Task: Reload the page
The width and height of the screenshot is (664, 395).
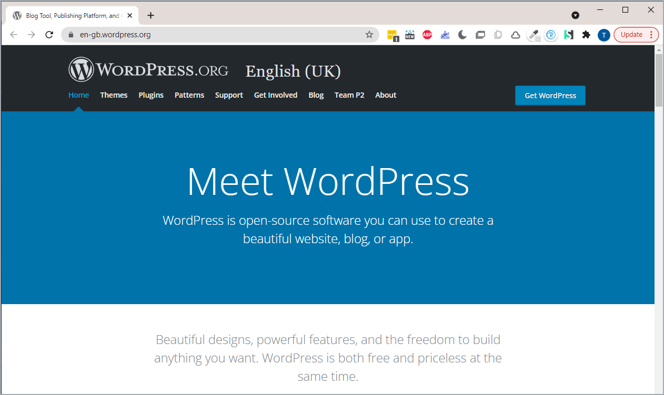Action: point(49,35)
